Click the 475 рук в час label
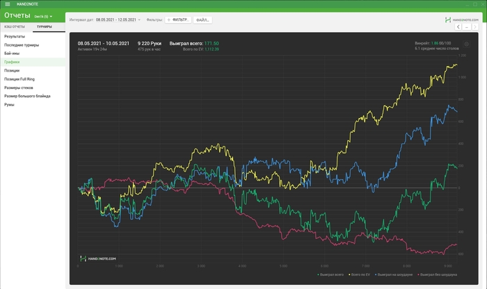Viewport: 487px width, 289px height. [x=149, y=49]
